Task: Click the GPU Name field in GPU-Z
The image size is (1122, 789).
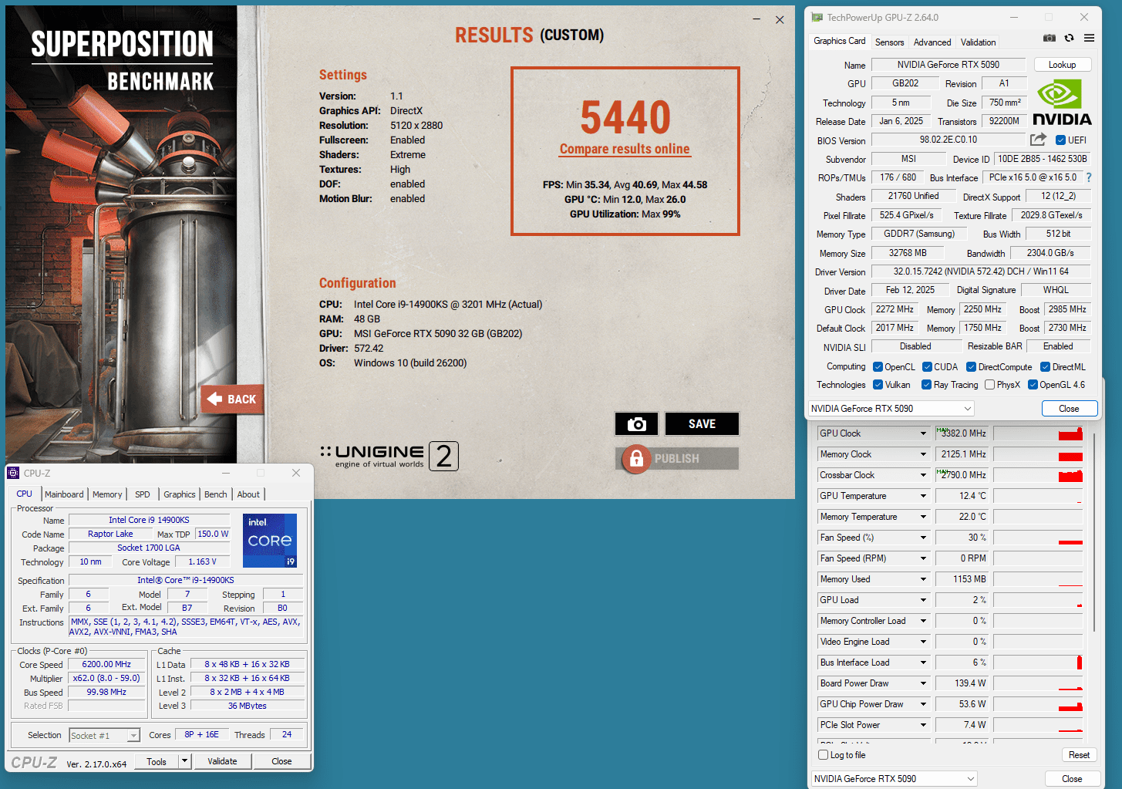Action: (948, 65)
